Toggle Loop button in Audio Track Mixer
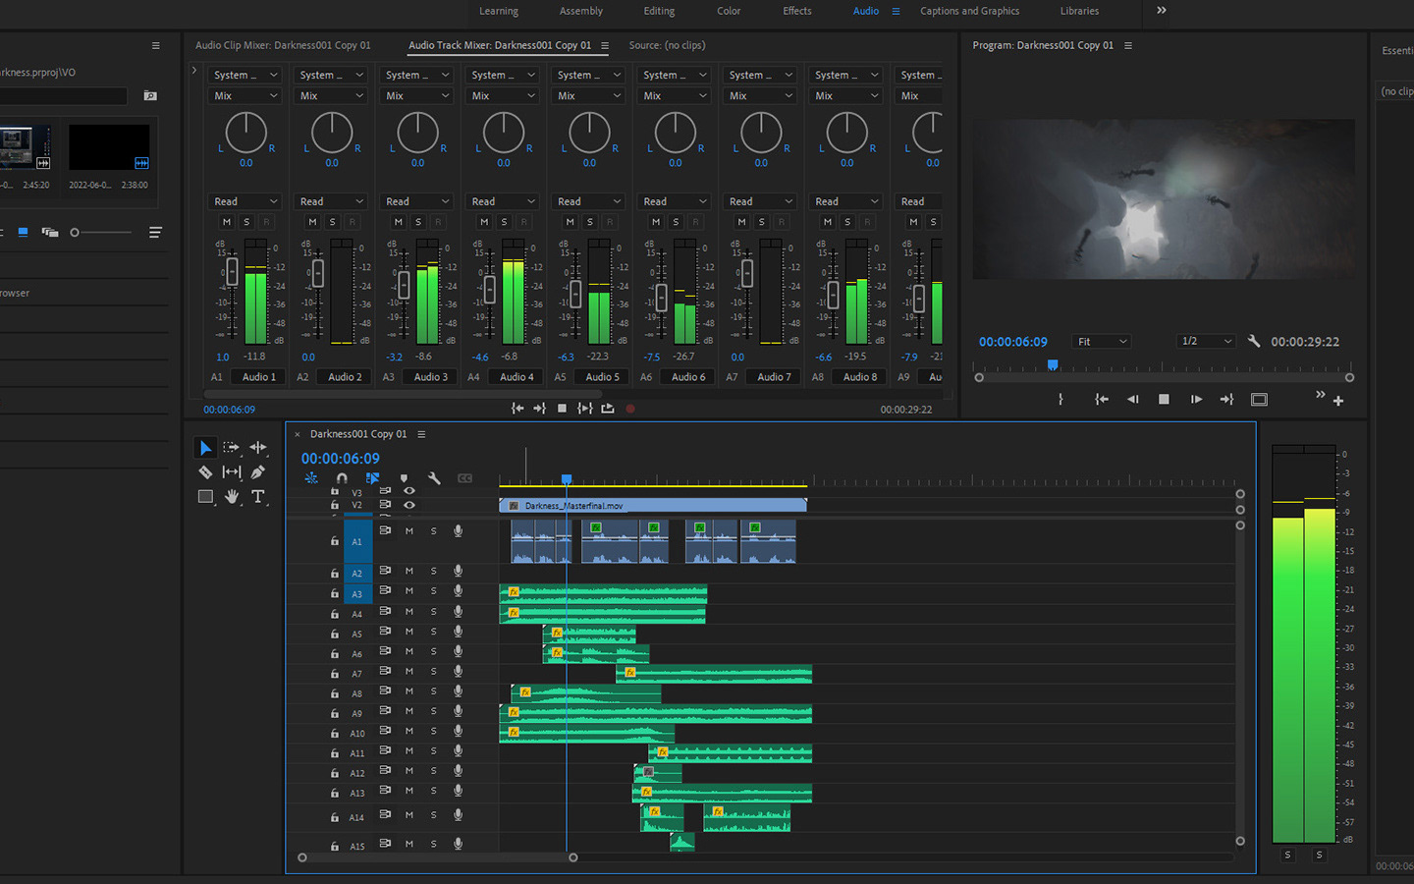 coord(608,409)
